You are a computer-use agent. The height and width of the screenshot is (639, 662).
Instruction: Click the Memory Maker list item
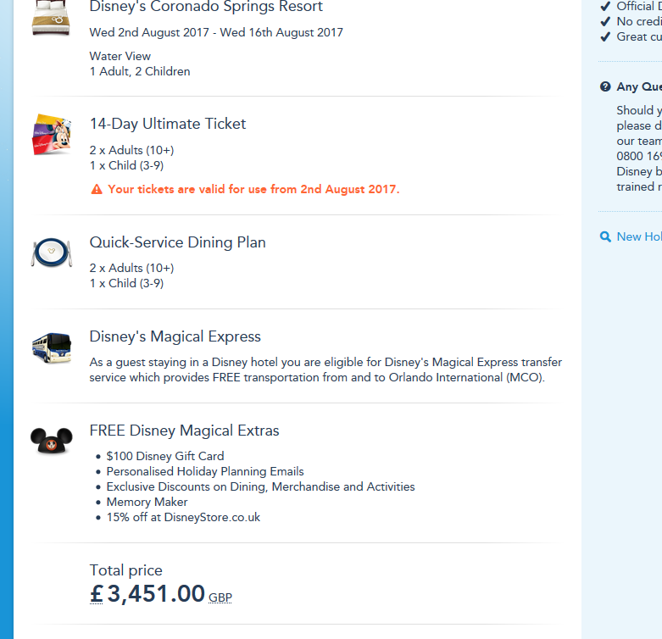(x=147, y=502)
